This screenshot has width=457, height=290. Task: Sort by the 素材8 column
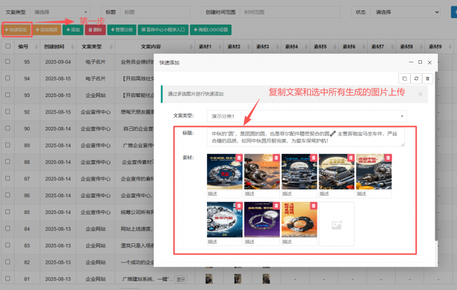[x=410, y=47]
